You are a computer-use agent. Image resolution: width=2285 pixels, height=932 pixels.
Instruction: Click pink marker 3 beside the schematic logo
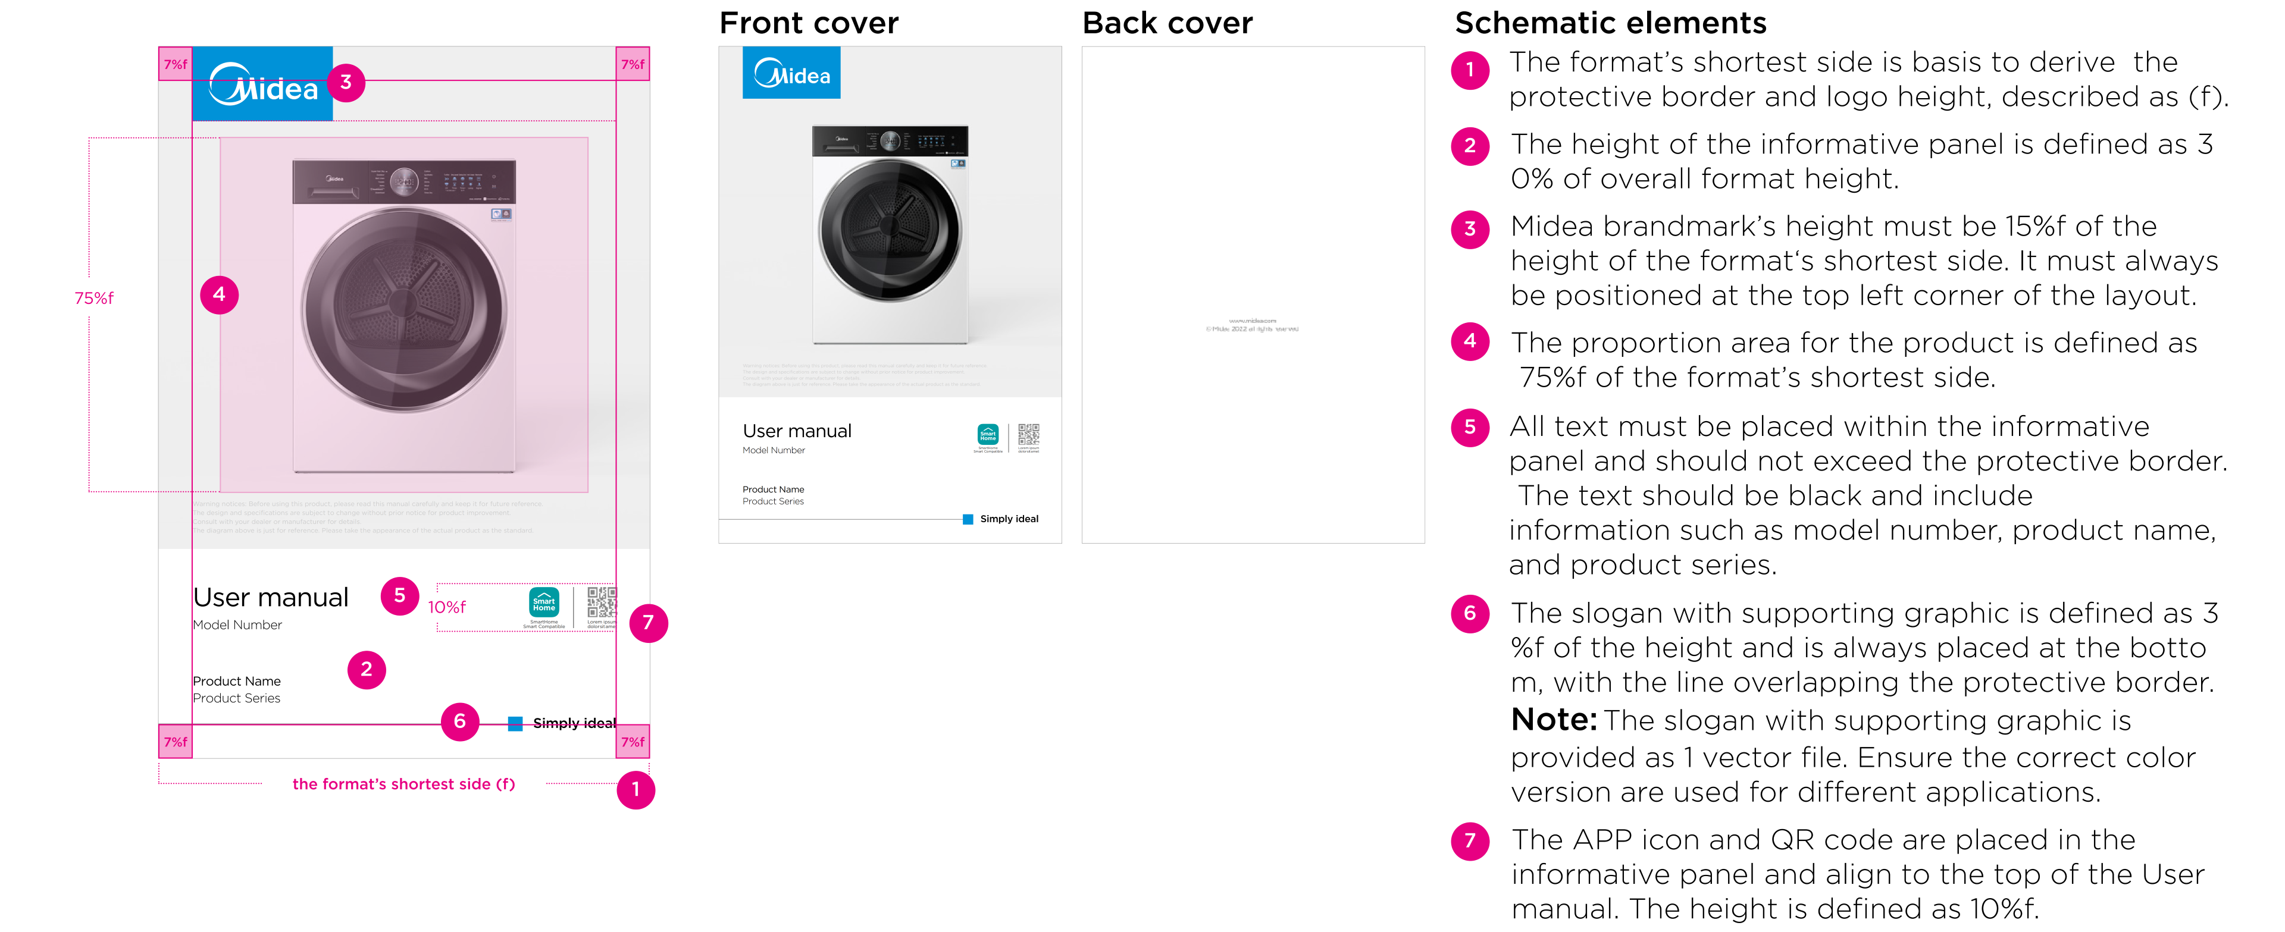click(x=346, y=83)
